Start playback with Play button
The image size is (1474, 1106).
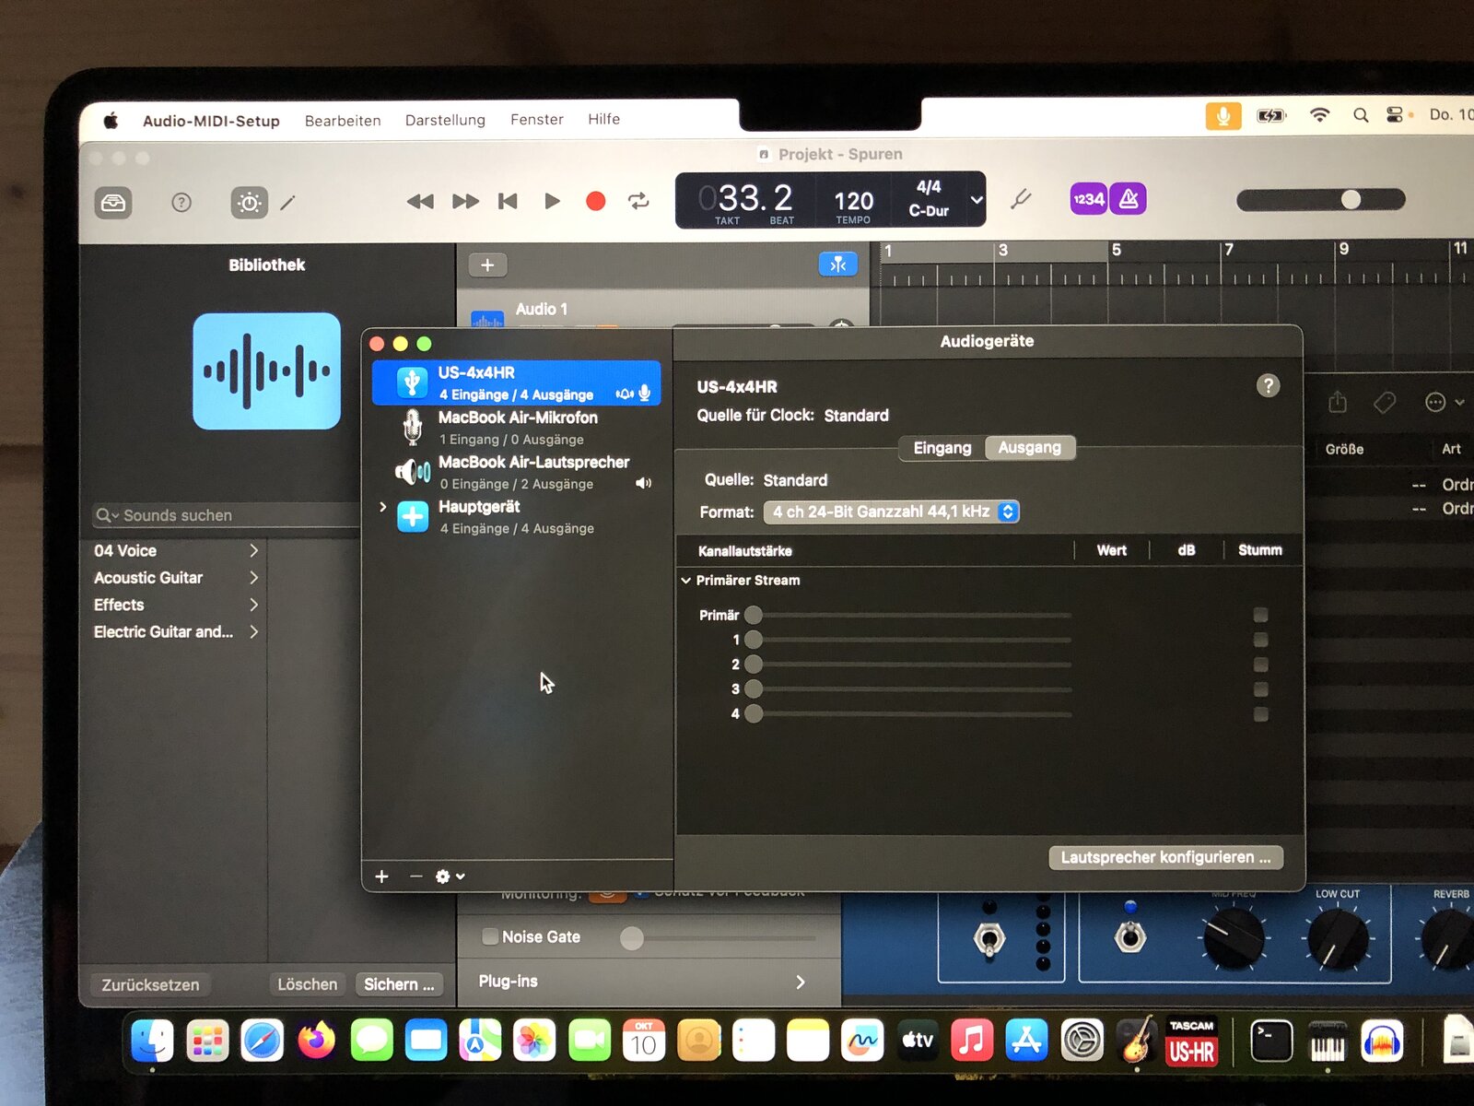point(552,201)
